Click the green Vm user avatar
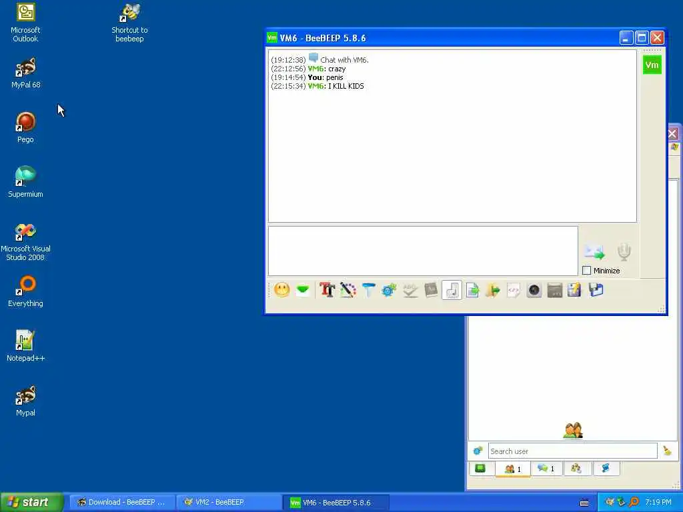The width and height of the screenshot is (683, 512). pos(652,65)
